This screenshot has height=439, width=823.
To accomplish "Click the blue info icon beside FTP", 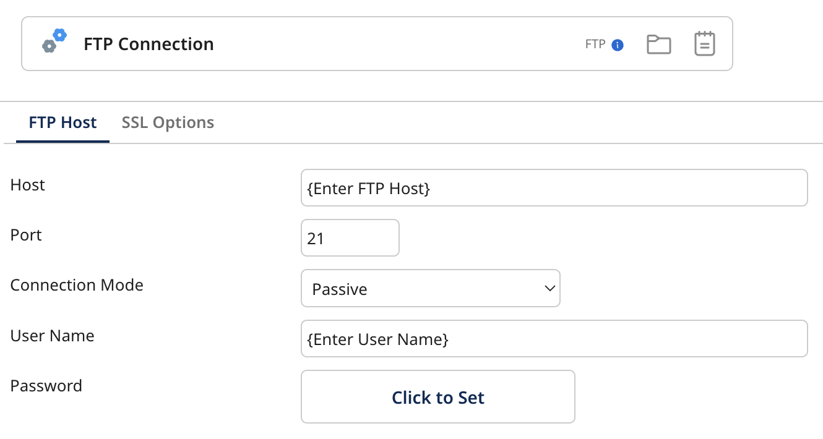I will point(618,45).
